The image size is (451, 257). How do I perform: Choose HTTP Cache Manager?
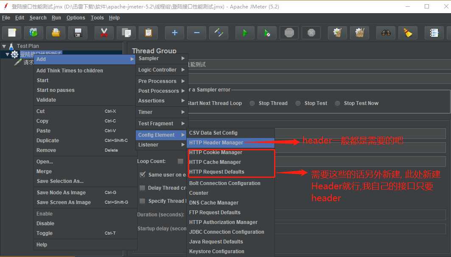[231, 162]
